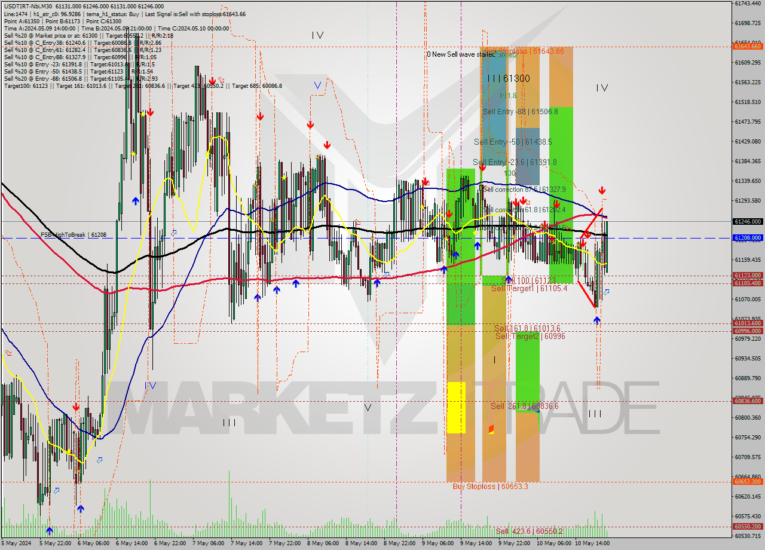
Task: Select the 'Sell Stoploss | 61643.66' label
Action: (x=524, y=51)
